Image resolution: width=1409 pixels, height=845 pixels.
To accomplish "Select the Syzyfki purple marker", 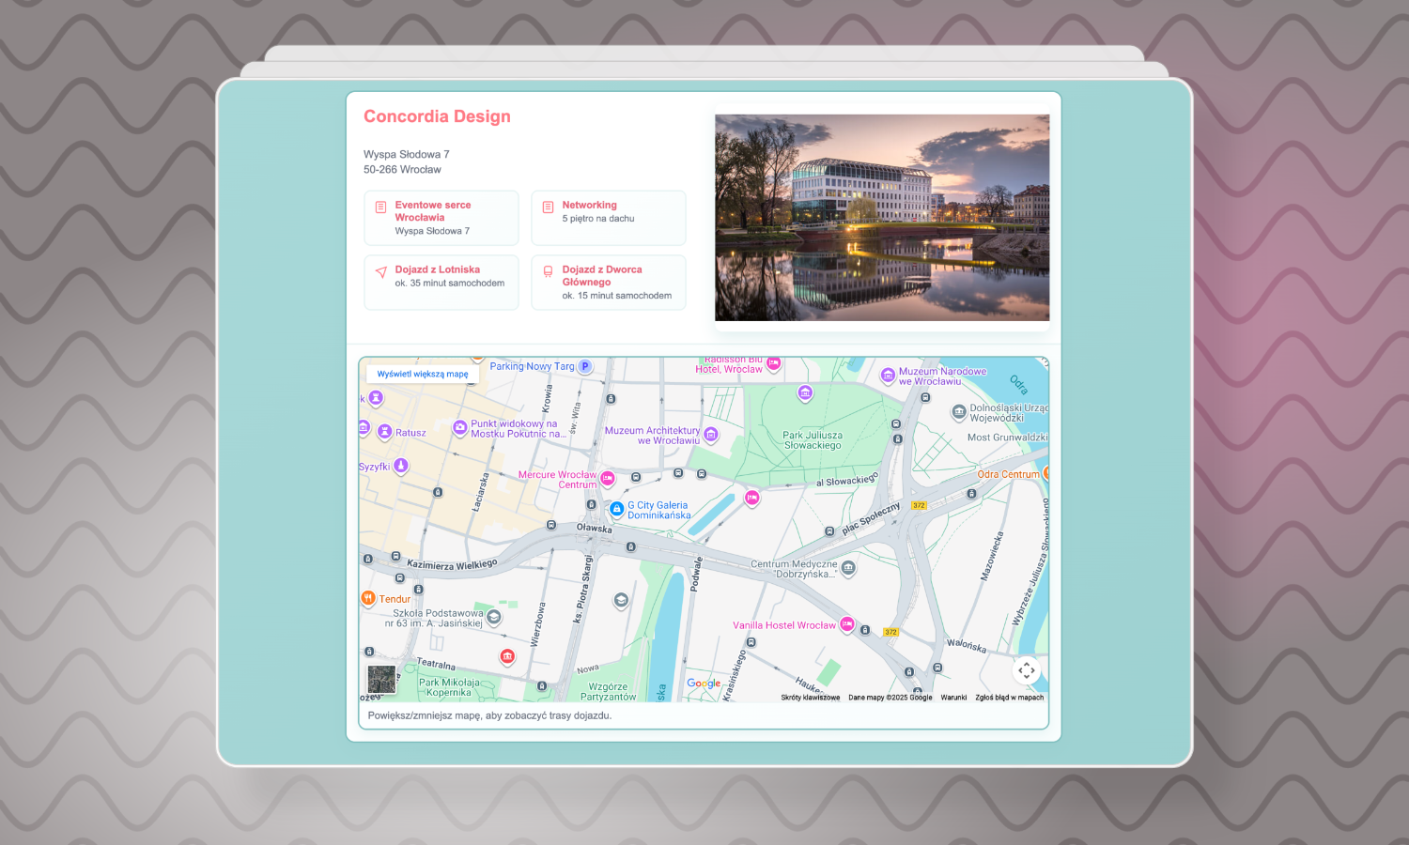I will (401, 465).
